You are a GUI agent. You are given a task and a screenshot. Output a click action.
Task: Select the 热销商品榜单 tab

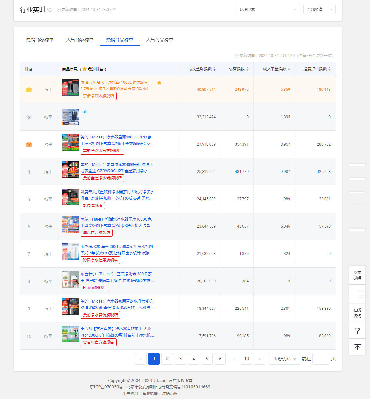click(x=120, y=40)
